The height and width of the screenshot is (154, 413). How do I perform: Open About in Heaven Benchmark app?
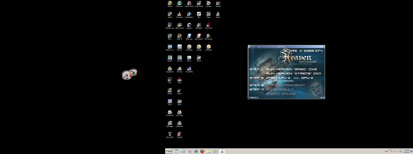click(254, 98)
